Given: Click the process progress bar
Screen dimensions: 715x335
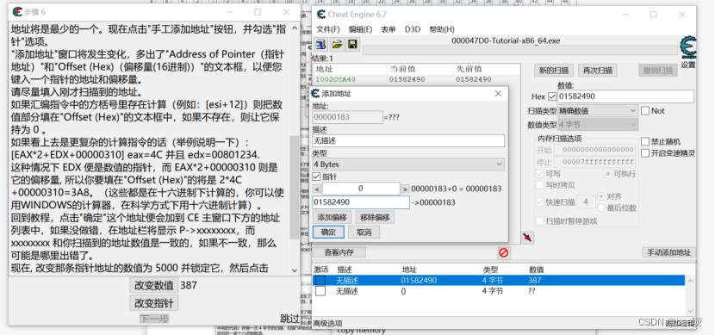Looking at the screenshot, I should (519, 50).
